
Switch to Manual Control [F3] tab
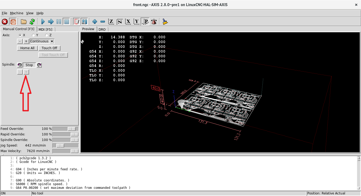click(x=18, y=29)
